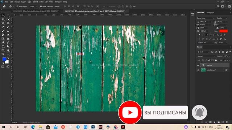Hide the text layer via eye icon
Viewport: 232px width, 130px height.
pyautogui.click(x=198, y=65)
